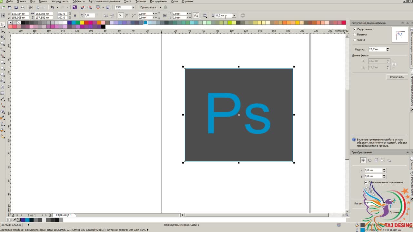
Task: Select scalloped corner type in property bar
Action: pos(127,15)
